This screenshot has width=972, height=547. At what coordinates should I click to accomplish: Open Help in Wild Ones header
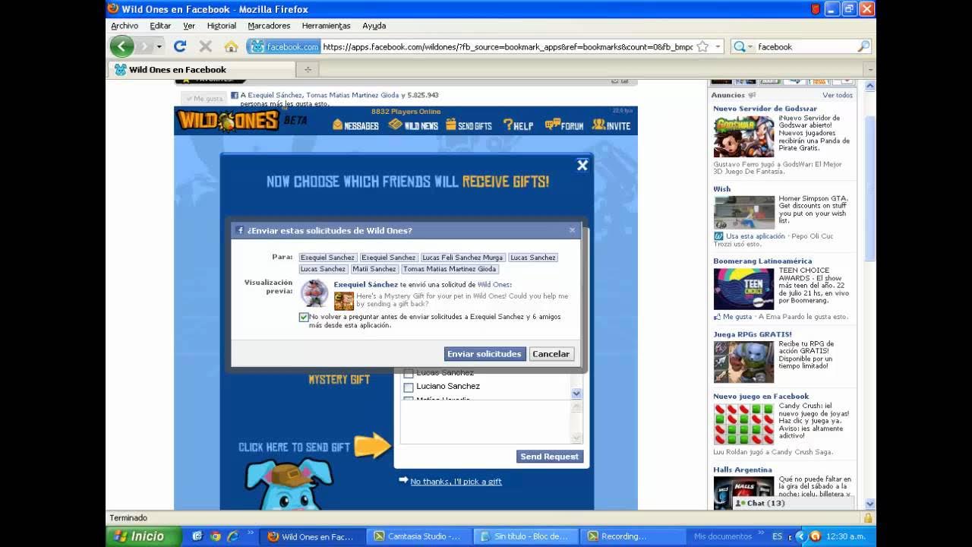(x=518, y=125)
